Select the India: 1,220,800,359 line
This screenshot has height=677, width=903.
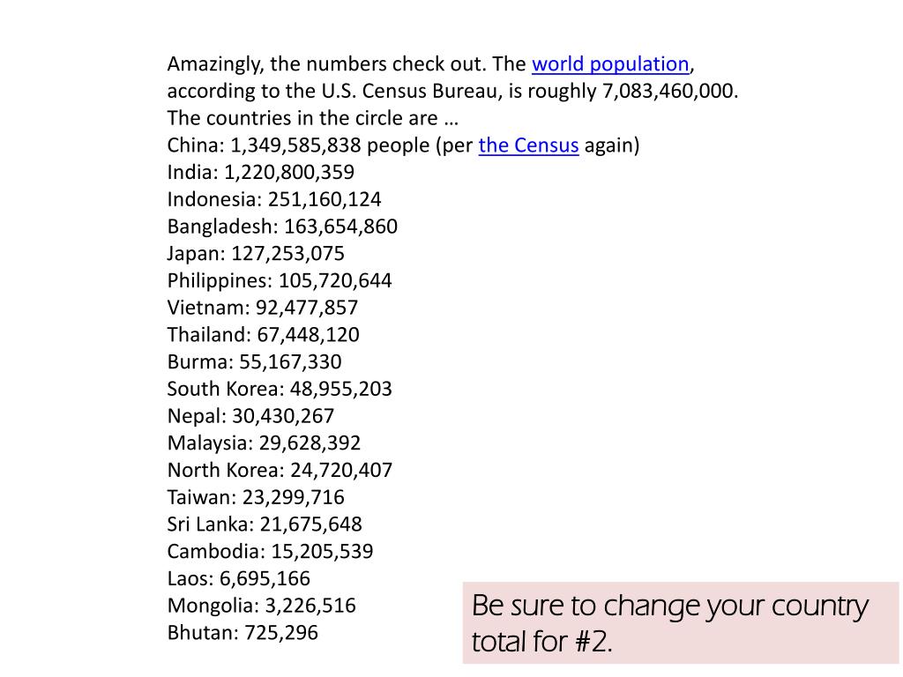[261, 172]
